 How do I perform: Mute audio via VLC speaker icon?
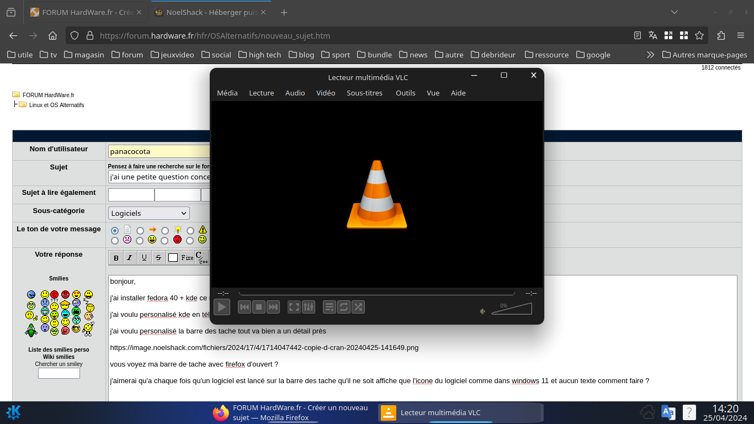click(x=482, y=311)
